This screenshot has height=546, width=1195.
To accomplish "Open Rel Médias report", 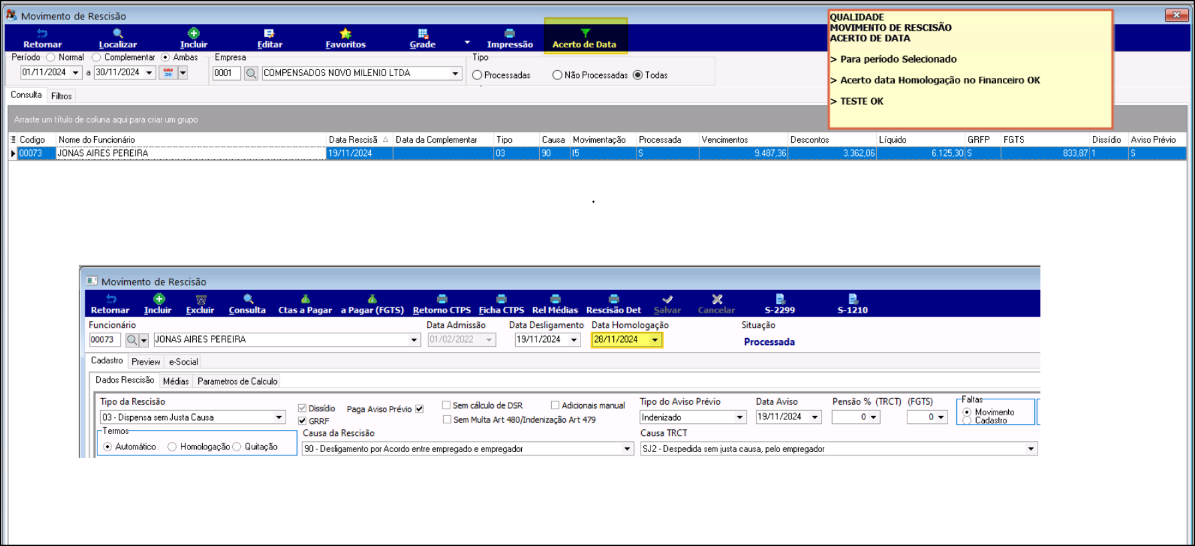I will click(x=555, y=305).
